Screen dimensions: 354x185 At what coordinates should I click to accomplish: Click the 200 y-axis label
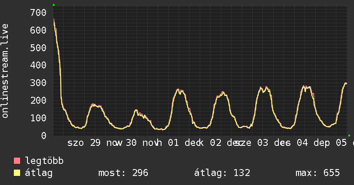(x=38, y=100)
